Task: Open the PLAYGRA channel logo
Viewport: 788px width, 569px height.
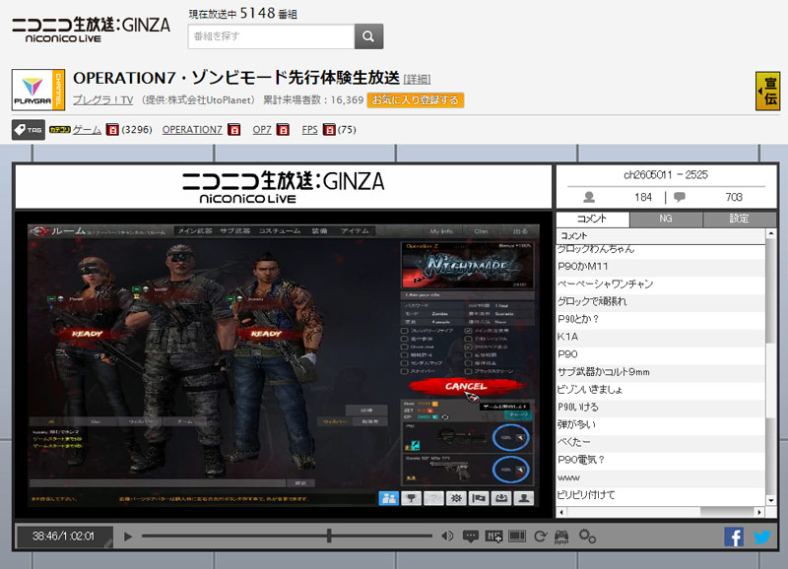Action: (38, 90)
